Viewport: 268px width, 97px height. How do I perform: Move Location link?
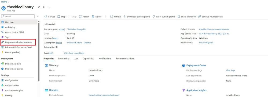55,38
